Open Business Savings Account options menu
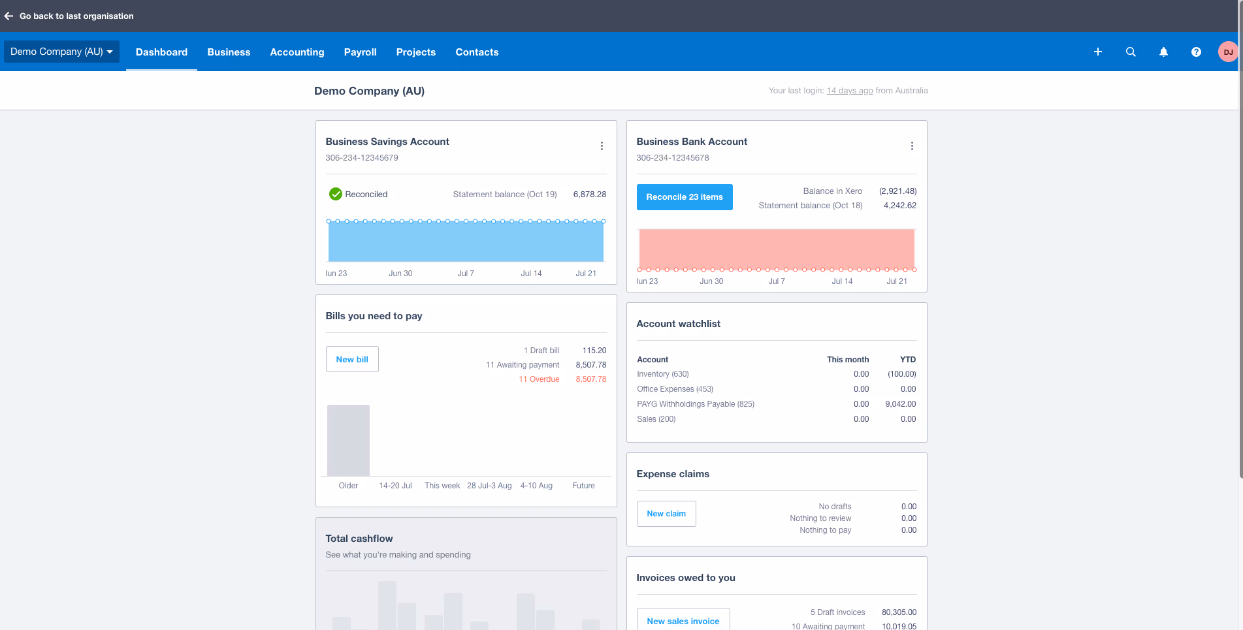Viewport: 1243px width, 630px height. (x=602, y=146)
